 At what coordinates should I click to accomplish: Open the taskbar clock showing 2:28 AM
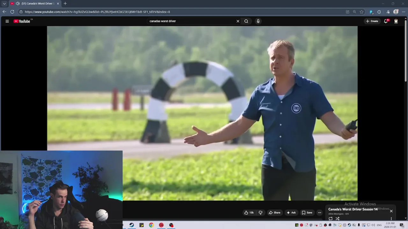coord(390,225)
